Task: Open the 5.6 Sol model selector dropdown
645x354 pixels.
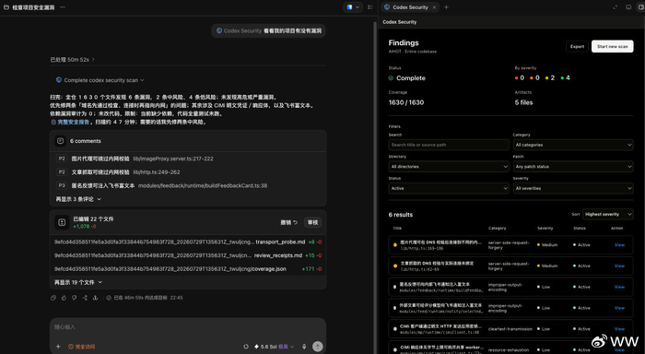Action: coord(275,347)
